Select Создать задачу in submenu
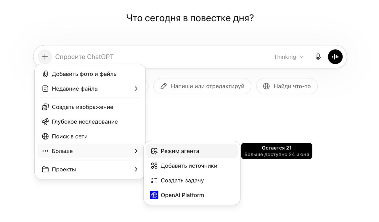379x222 pixels. (x=192, y=180)
